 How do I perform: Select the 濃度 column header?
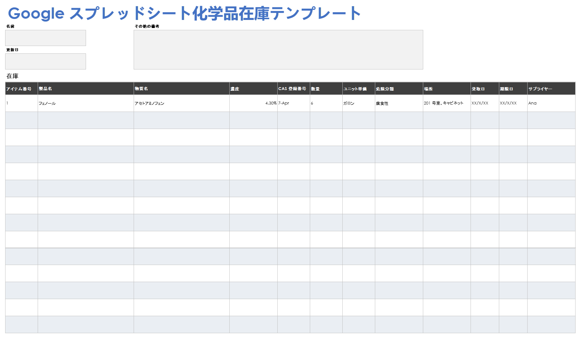[x=253, y=88]
